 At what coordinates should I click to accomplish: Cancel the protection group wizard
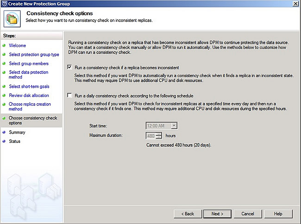point(247,214)
